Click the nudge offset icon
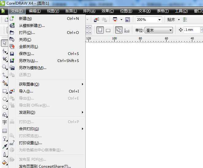This screenshot has width=203, height=168. click(x=181, y=30)
